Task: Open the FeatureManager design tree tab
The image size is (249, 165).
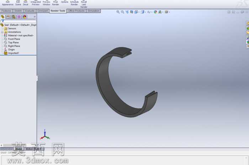Action: coord(3,17)
